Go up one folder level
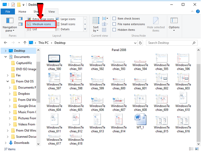201x152 pixels. point(25,43)
